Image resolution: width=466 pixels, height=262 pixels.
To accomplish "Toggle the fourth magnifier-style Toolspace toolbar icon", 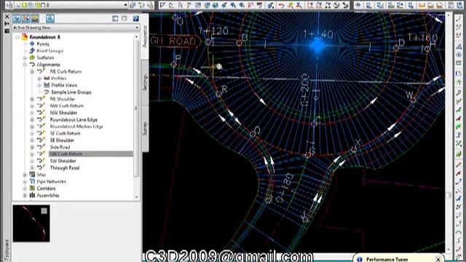I will tap(50, 18).
